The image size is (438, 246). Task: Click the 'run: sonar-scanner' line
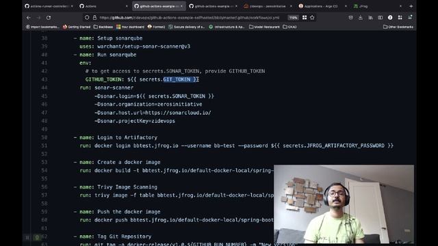[x=107, y=87]
